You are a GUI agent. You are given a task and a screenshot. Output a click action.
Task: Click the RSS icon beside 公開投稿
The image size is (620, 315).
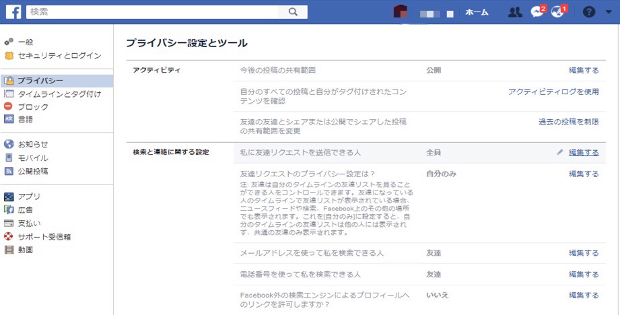point(9,171)
